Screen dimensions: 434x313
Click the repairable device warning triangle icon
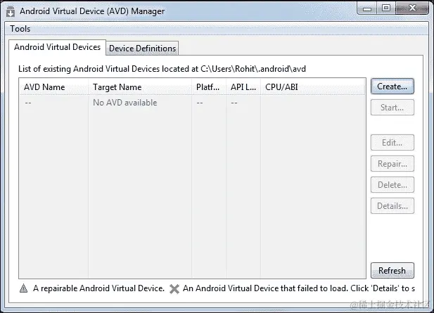(24, 288)
